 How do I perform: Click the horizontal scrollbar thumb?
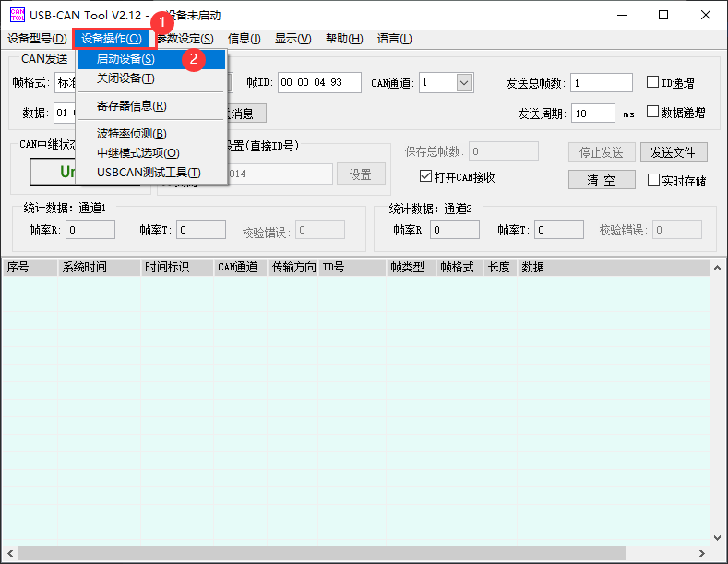point(322,553)
